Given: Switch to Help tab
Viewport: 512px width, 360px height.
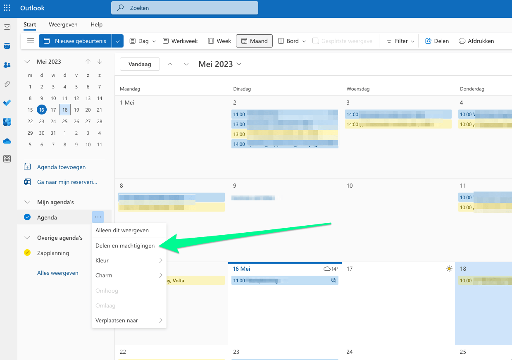Looking at the screenshot, I should tap(96, 24).
